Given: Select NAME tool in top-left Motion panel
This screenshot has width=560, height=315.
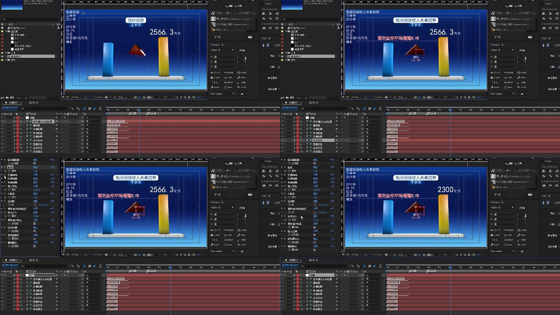Looking at the screenshot, I should [242, 77].
